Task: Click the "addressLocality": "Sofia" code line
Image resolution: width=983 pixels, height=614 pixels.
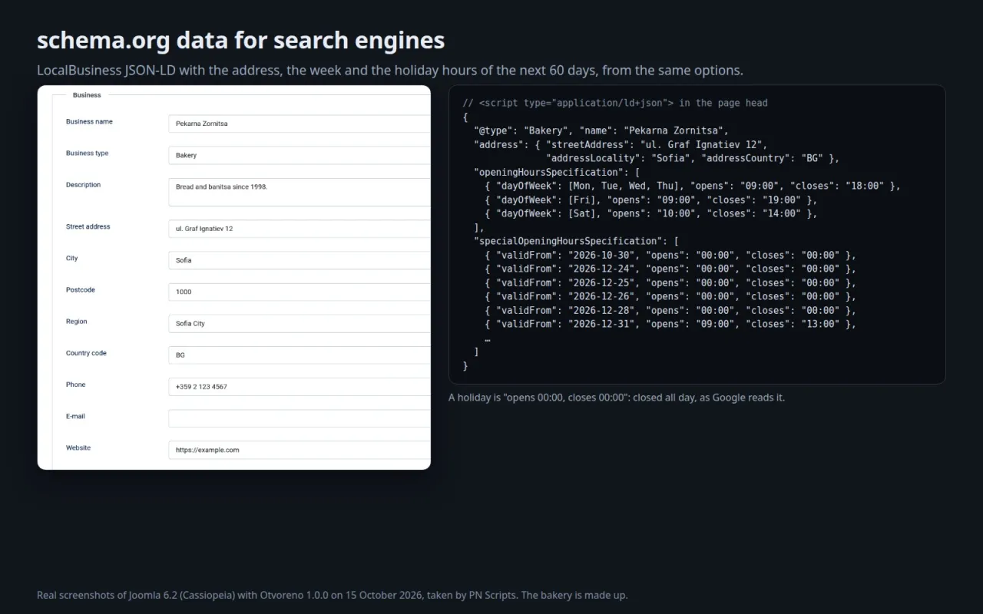Action: point(693,158)
